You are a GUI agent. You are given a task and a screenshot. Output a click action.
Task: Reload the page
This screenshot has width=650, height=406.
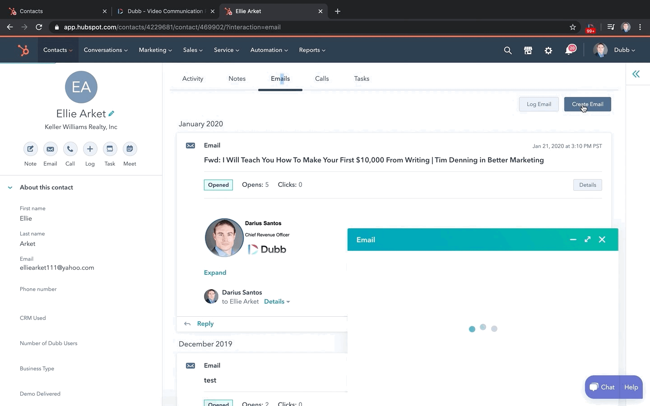pos(39,27)
